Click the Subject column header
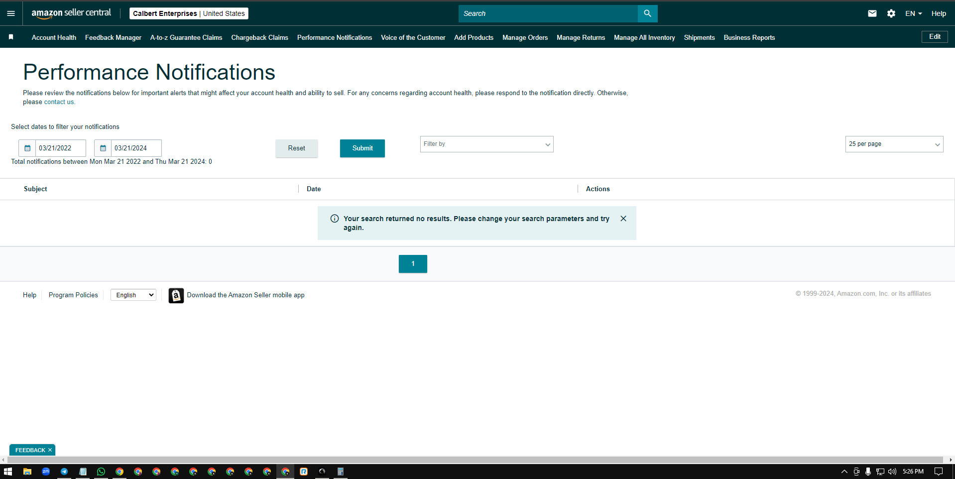The height and width of the screenshot is (479, 955). click(35, 189)
